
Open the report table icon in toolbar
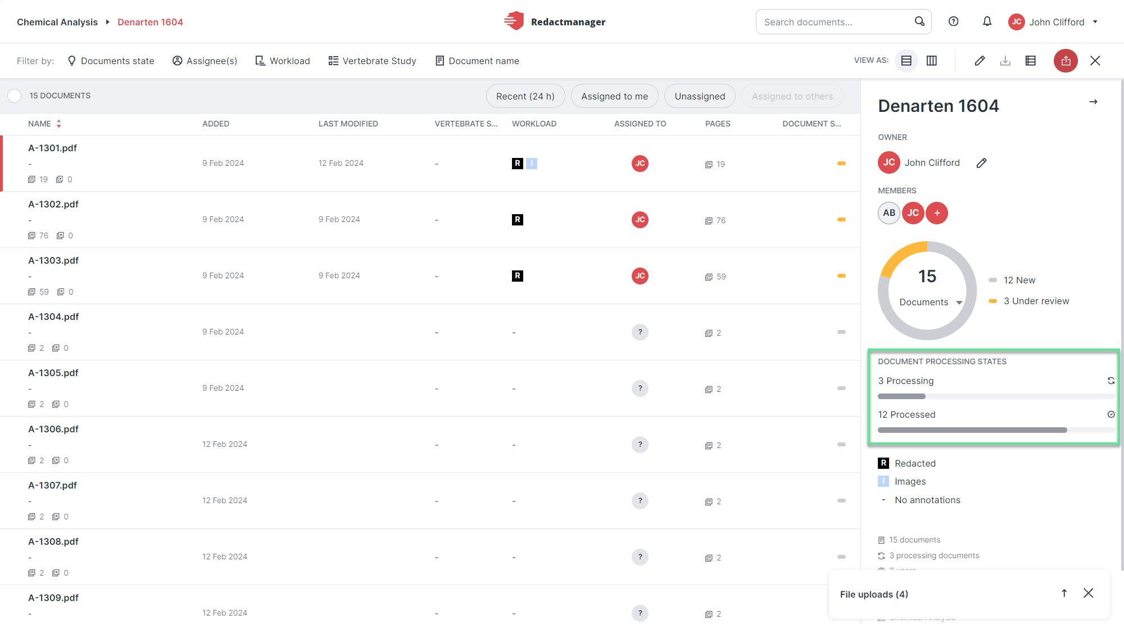(1031, 61)
